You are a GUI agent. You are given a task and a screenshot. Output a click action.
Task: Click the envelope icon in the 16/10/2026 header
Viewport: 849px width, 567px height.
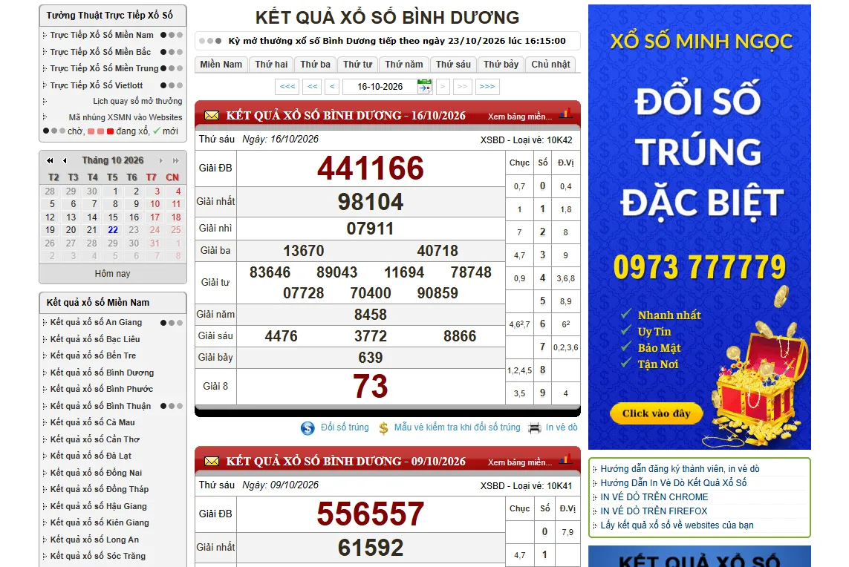coord(212,115)
